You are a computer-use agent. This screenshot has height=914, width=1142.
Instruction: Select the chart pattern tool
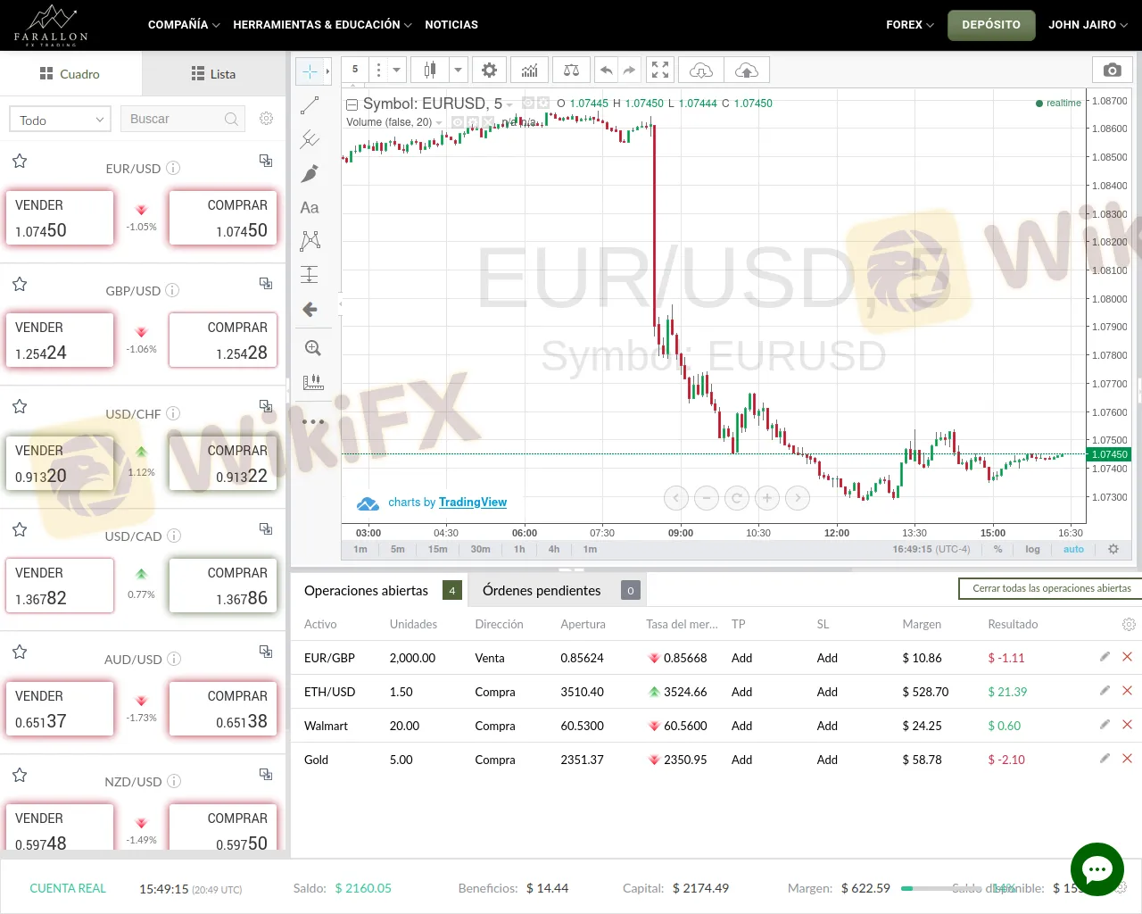coord(310,241)
